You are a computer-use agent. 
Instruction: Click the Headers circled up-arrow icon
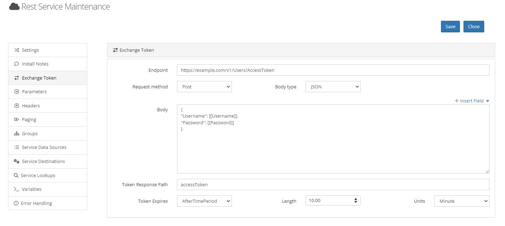click(x=17, y=106)
